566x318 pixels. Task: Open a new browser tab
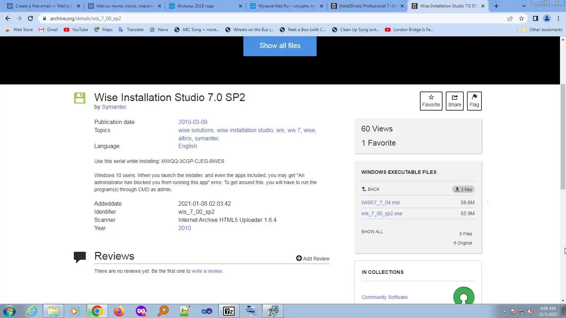(496, 6)
